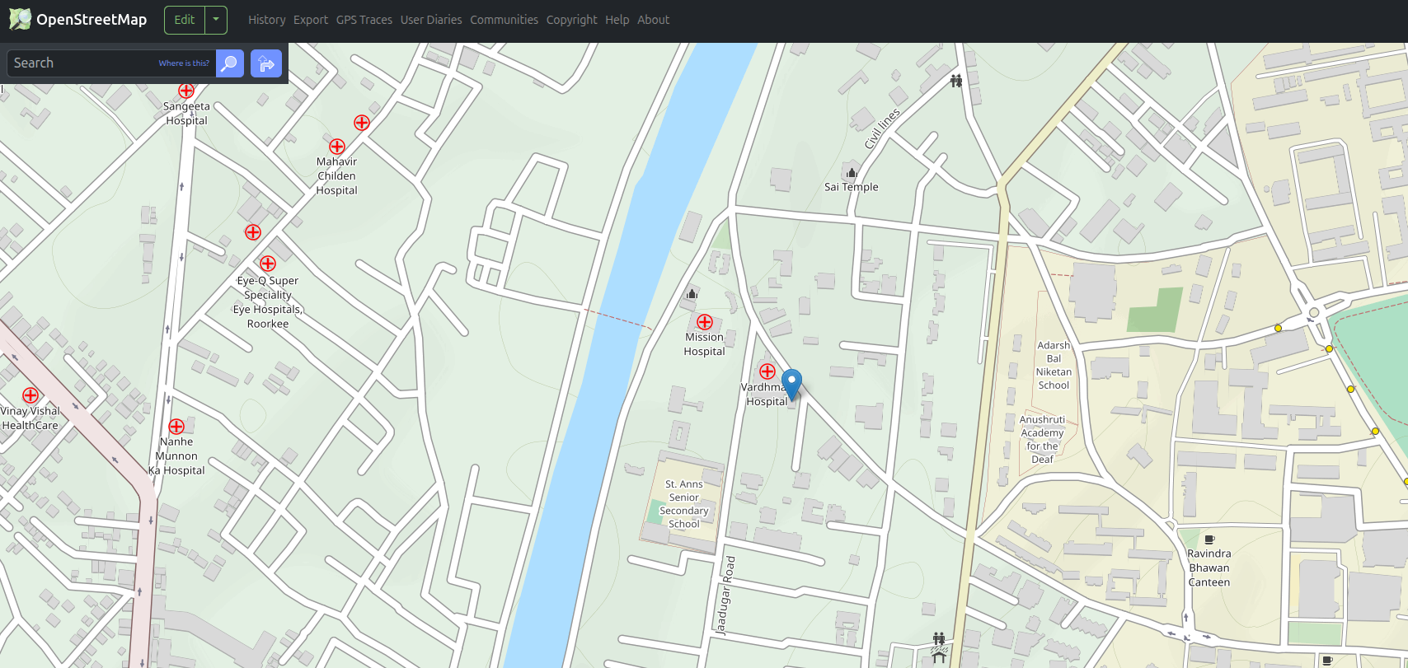Click the search magnifier button

coord(230,63)
